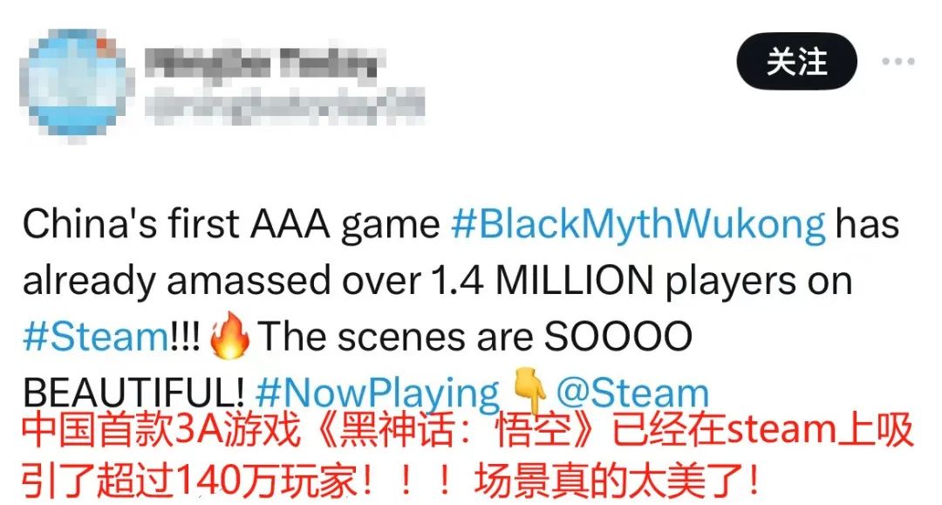This screenshot has height=505, width=942.
Task: Click the blurred profile avatar picture
Action: pyautogui.click(x=73, y=82)
